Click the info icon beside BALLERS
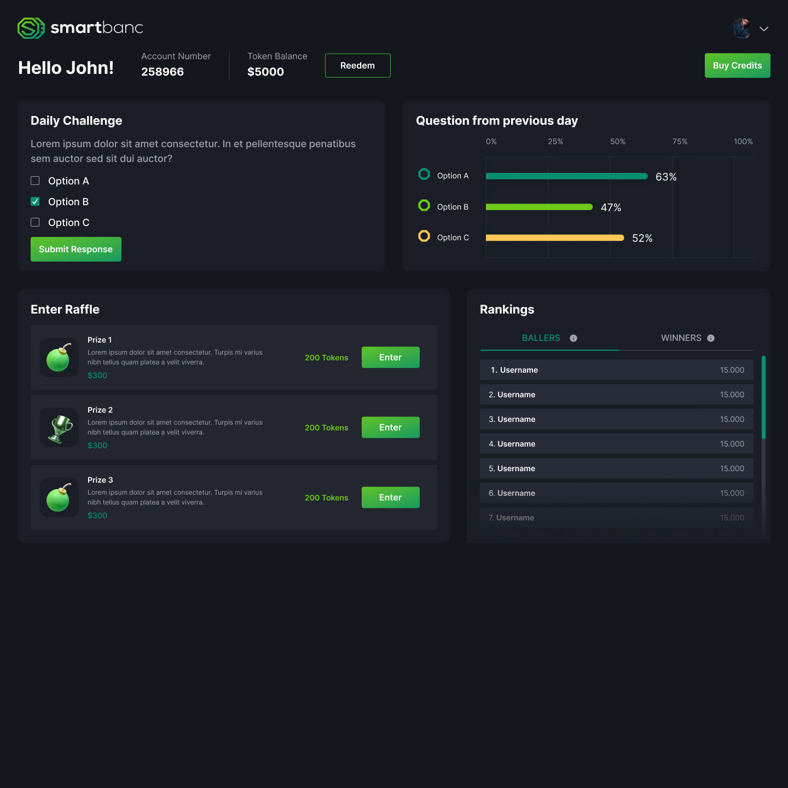Viewport: 788px width, 788px height. [x=573, y=338]
